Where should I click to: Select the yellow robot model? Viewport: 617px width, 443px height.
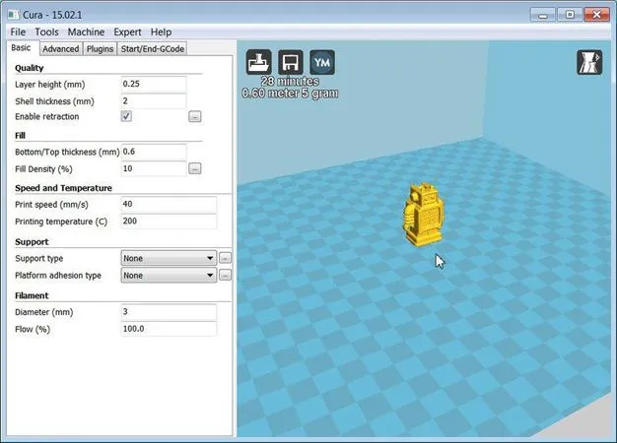click(423, 215)
